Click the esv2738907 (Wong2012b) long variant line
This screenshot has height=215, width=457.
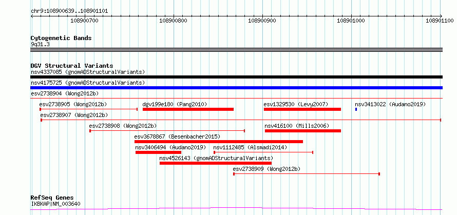(x=241, y=120)
